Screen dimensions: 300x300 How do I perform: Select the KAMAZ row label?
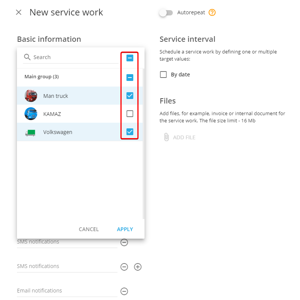pos(52,114)
